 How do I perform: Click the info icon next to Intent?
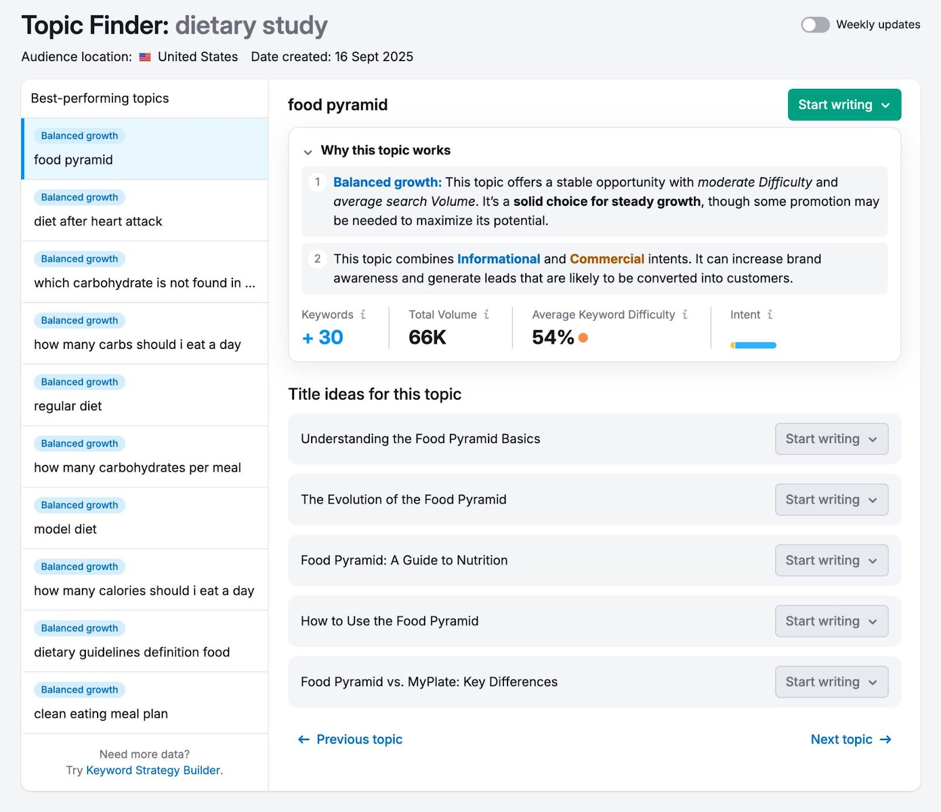pos(770,315)
